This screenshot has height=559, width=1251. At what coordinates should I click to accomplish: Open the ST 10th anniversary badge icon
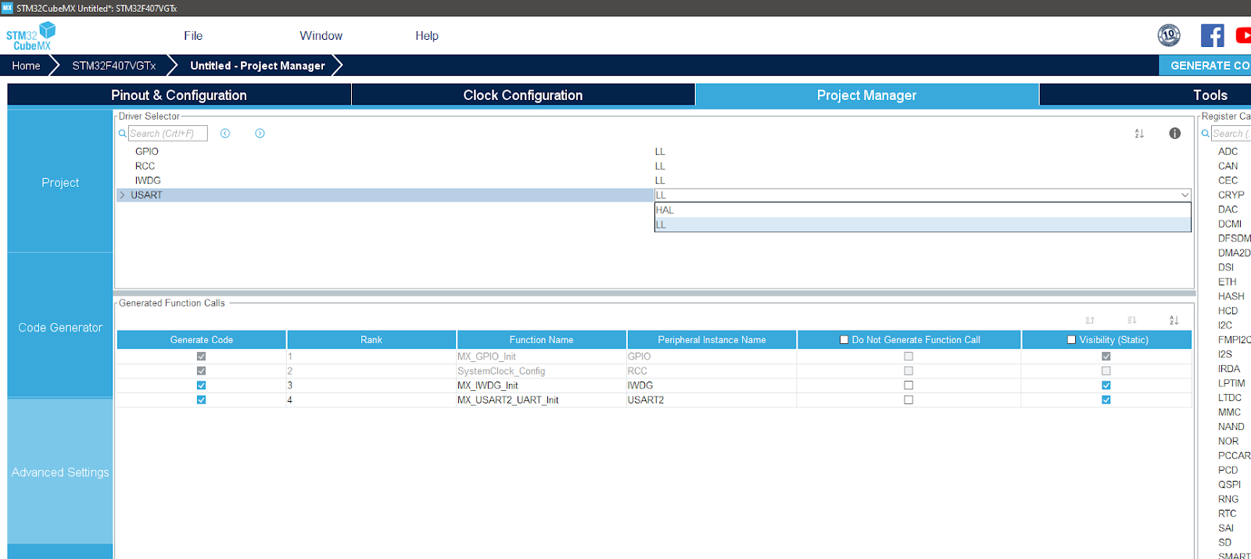(1169, 35)
